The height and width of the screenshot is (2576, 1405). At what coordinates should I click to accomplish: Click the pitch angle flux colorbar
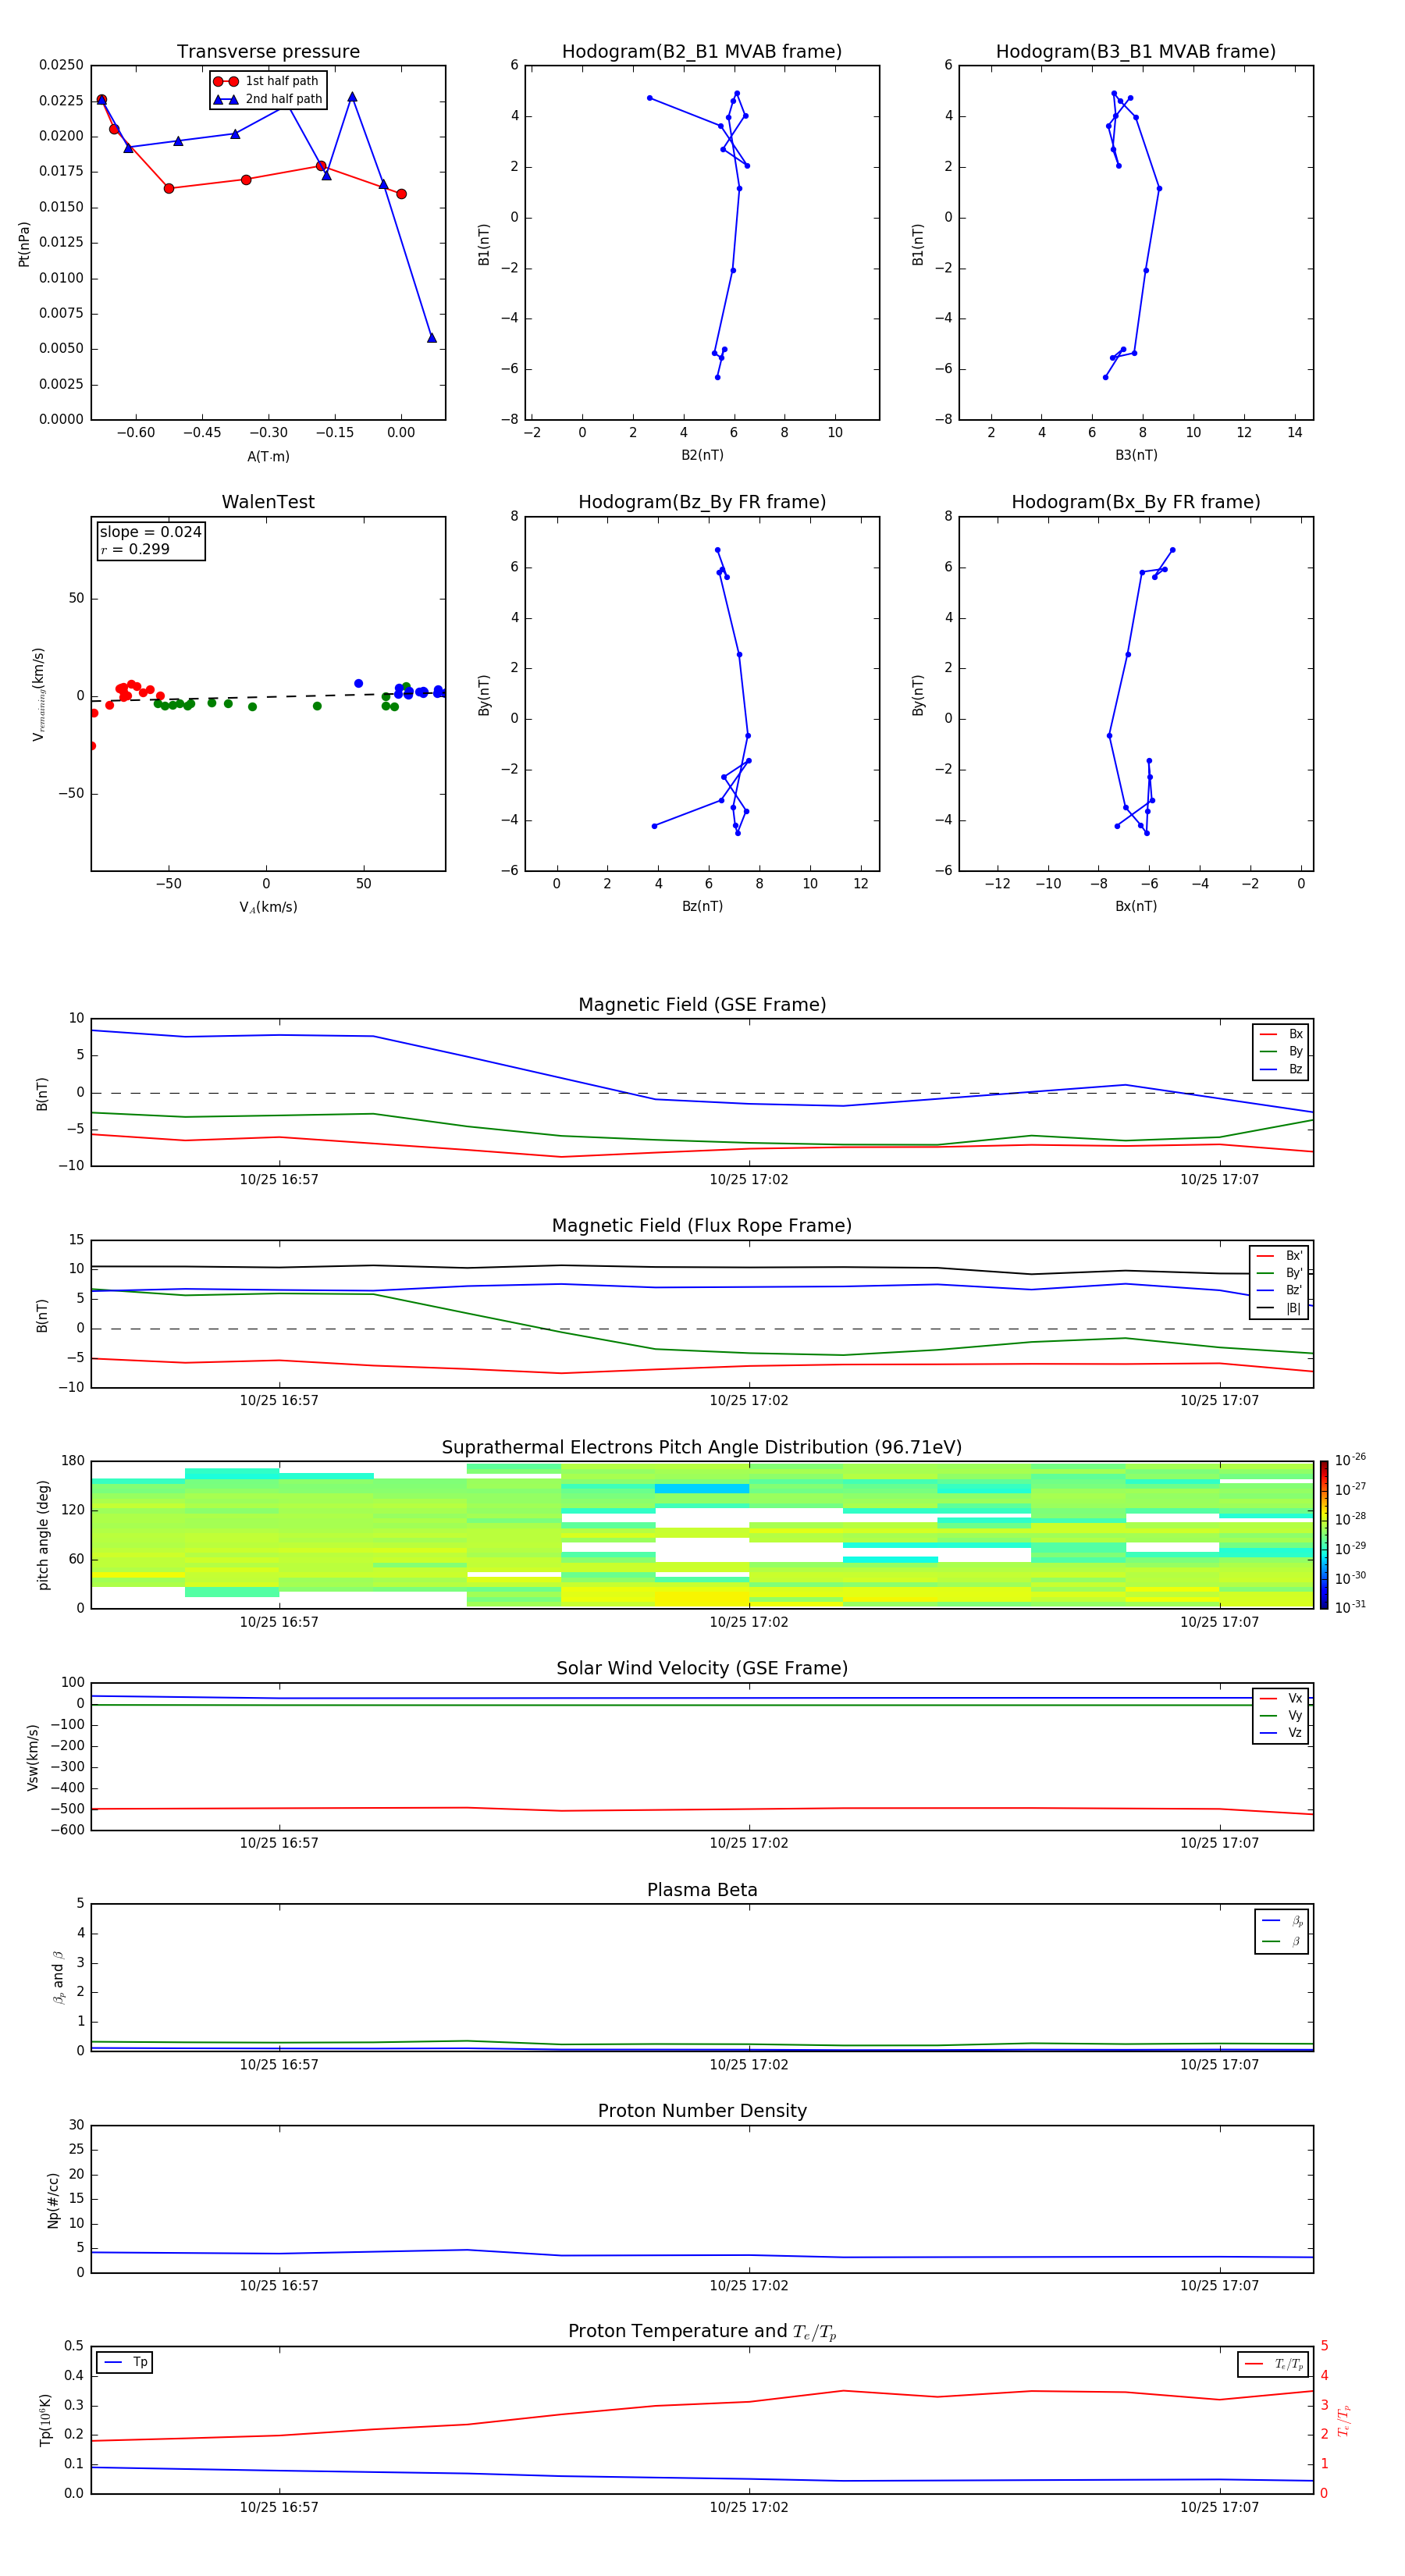pos(1324,1535)
